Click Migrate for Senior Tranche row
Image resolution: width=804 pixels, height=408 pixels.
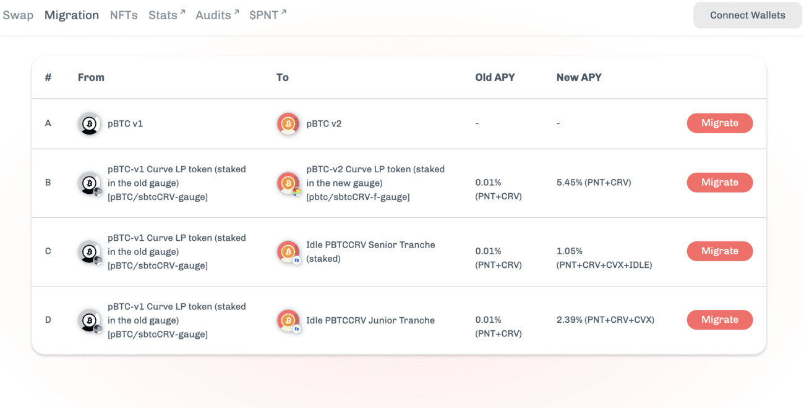click(x=720, y=251)
